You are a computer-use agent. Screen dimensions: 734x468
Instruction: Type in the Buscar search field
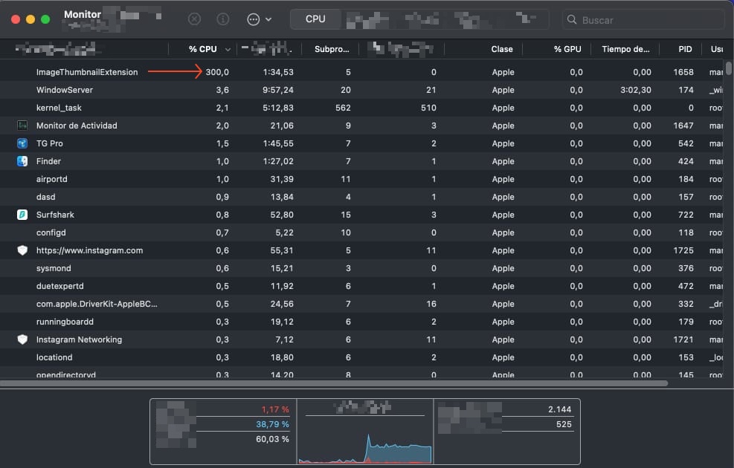(x=647, y=20)
